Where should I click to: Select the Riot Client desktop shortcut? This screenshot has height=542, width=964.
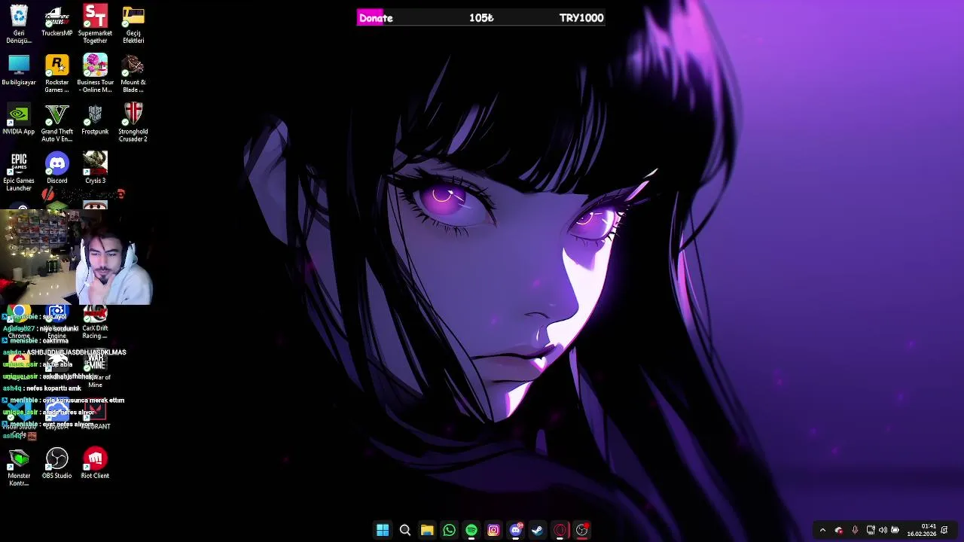pos(95,464)
